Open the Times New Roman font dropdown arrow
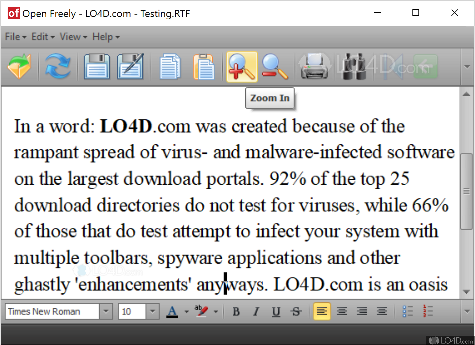This screenshot has width=475, height=345. point(106,311)
